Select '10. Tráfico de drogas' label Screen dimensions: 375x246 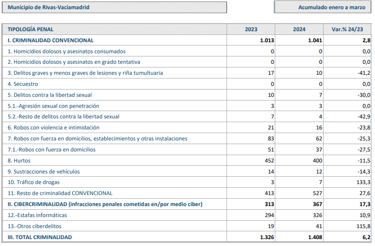coord(34,182)
